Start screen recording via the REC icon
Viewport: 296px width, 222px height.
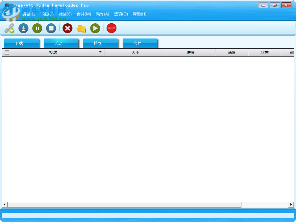[x=111, y=28]
